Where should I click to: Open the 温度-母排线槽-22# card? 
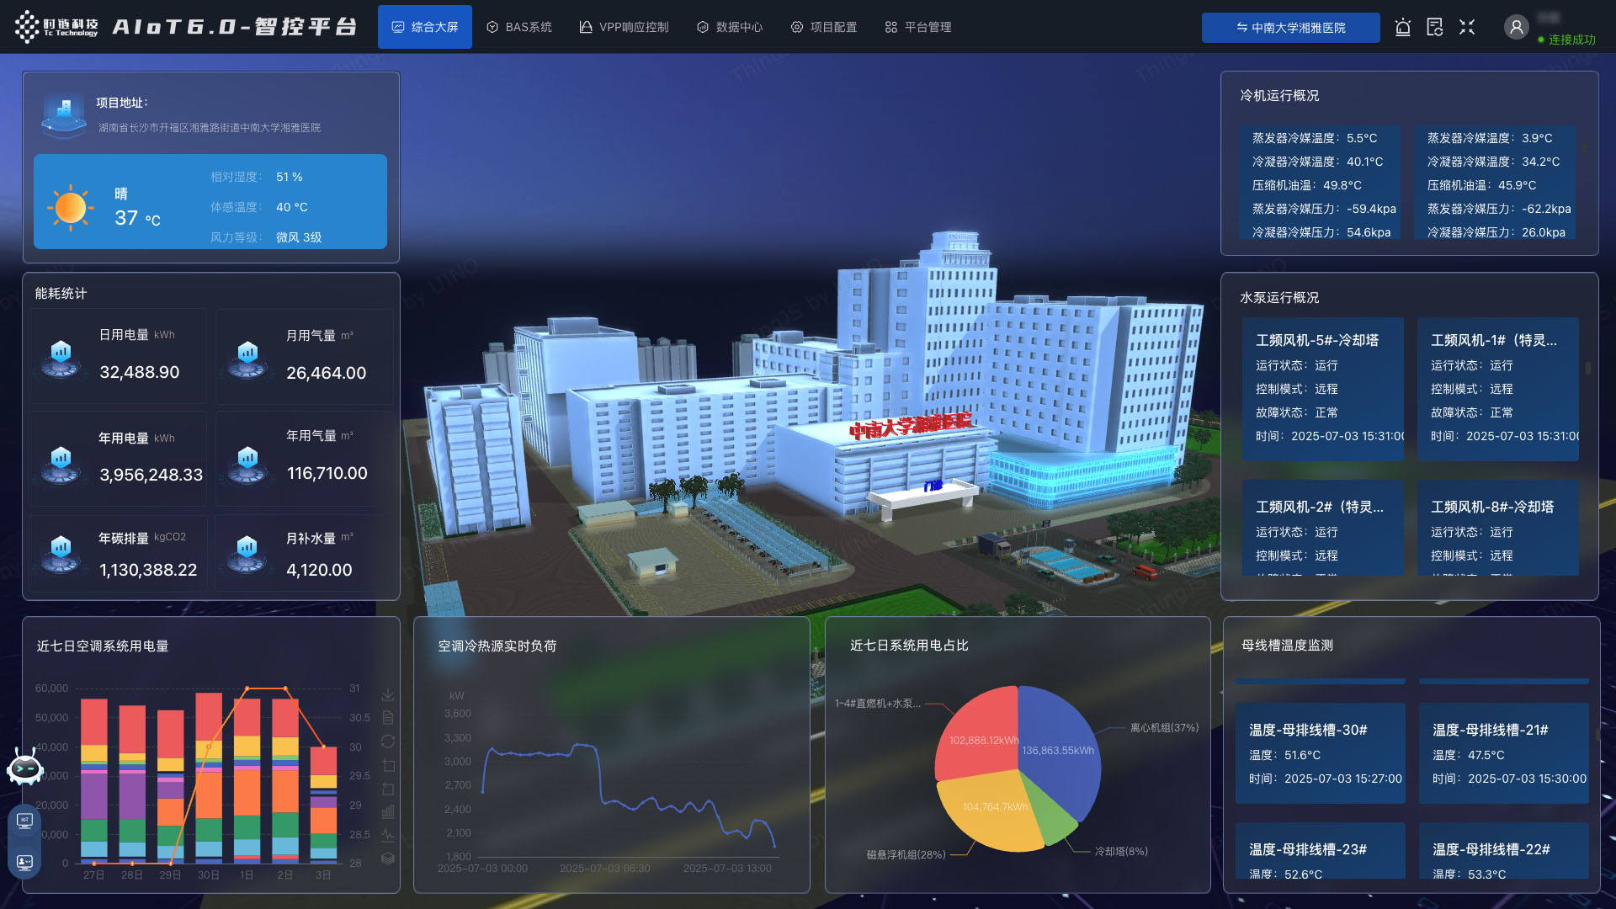[1504, 851]
